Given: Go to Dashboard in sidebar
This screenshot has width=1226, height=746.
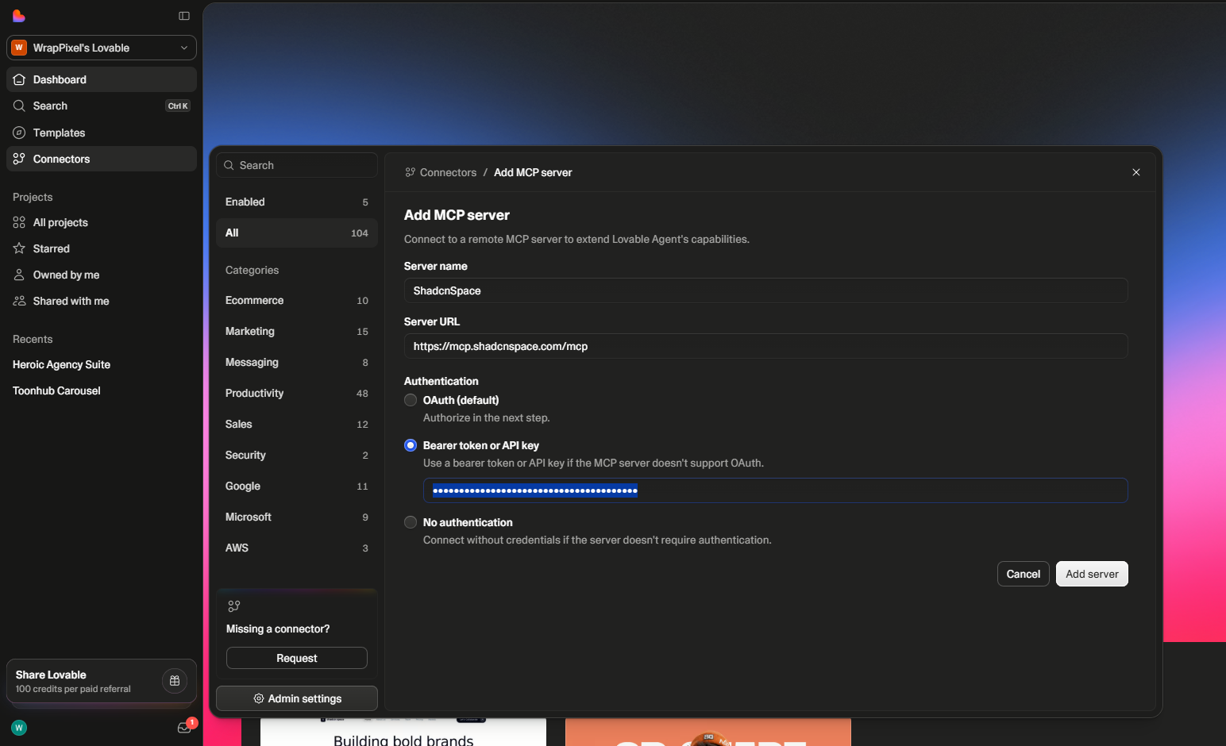Looking at the screenshot, I should (102, 79).
